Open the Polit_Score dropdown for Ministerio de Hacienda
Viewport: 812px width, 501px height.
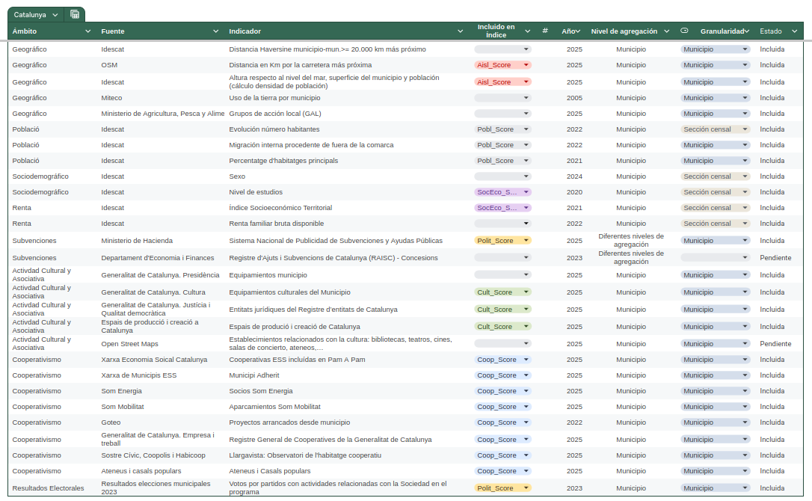click(x=526, y=241)
